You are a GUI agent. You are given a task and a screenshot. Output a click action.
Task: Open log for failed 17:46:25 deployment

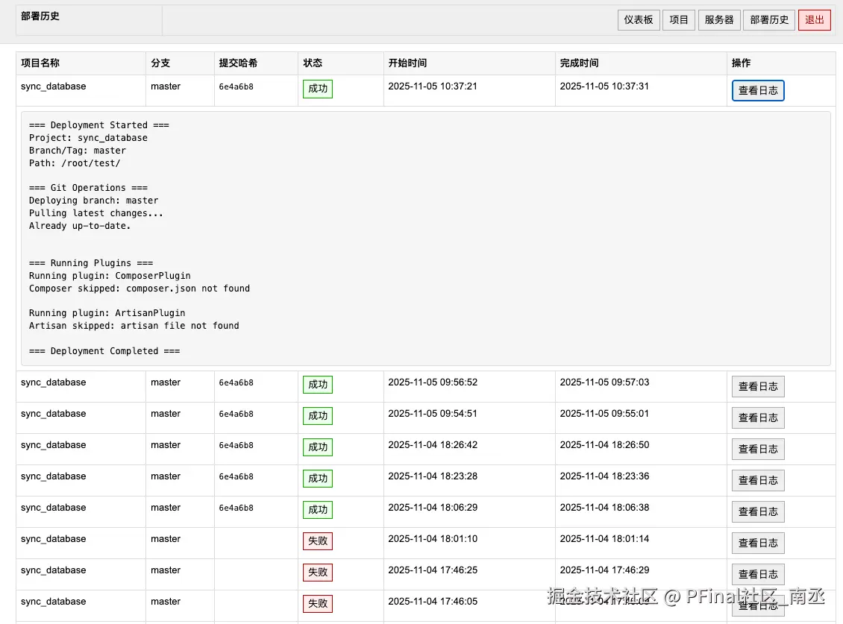click(x=758, y=575)
